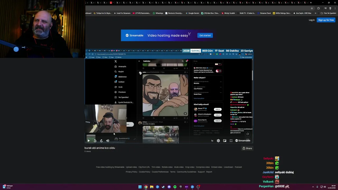Open a new browser tab with plus
Screen dimensions: 338x190
pyautogui.click(x=311, y=3)
